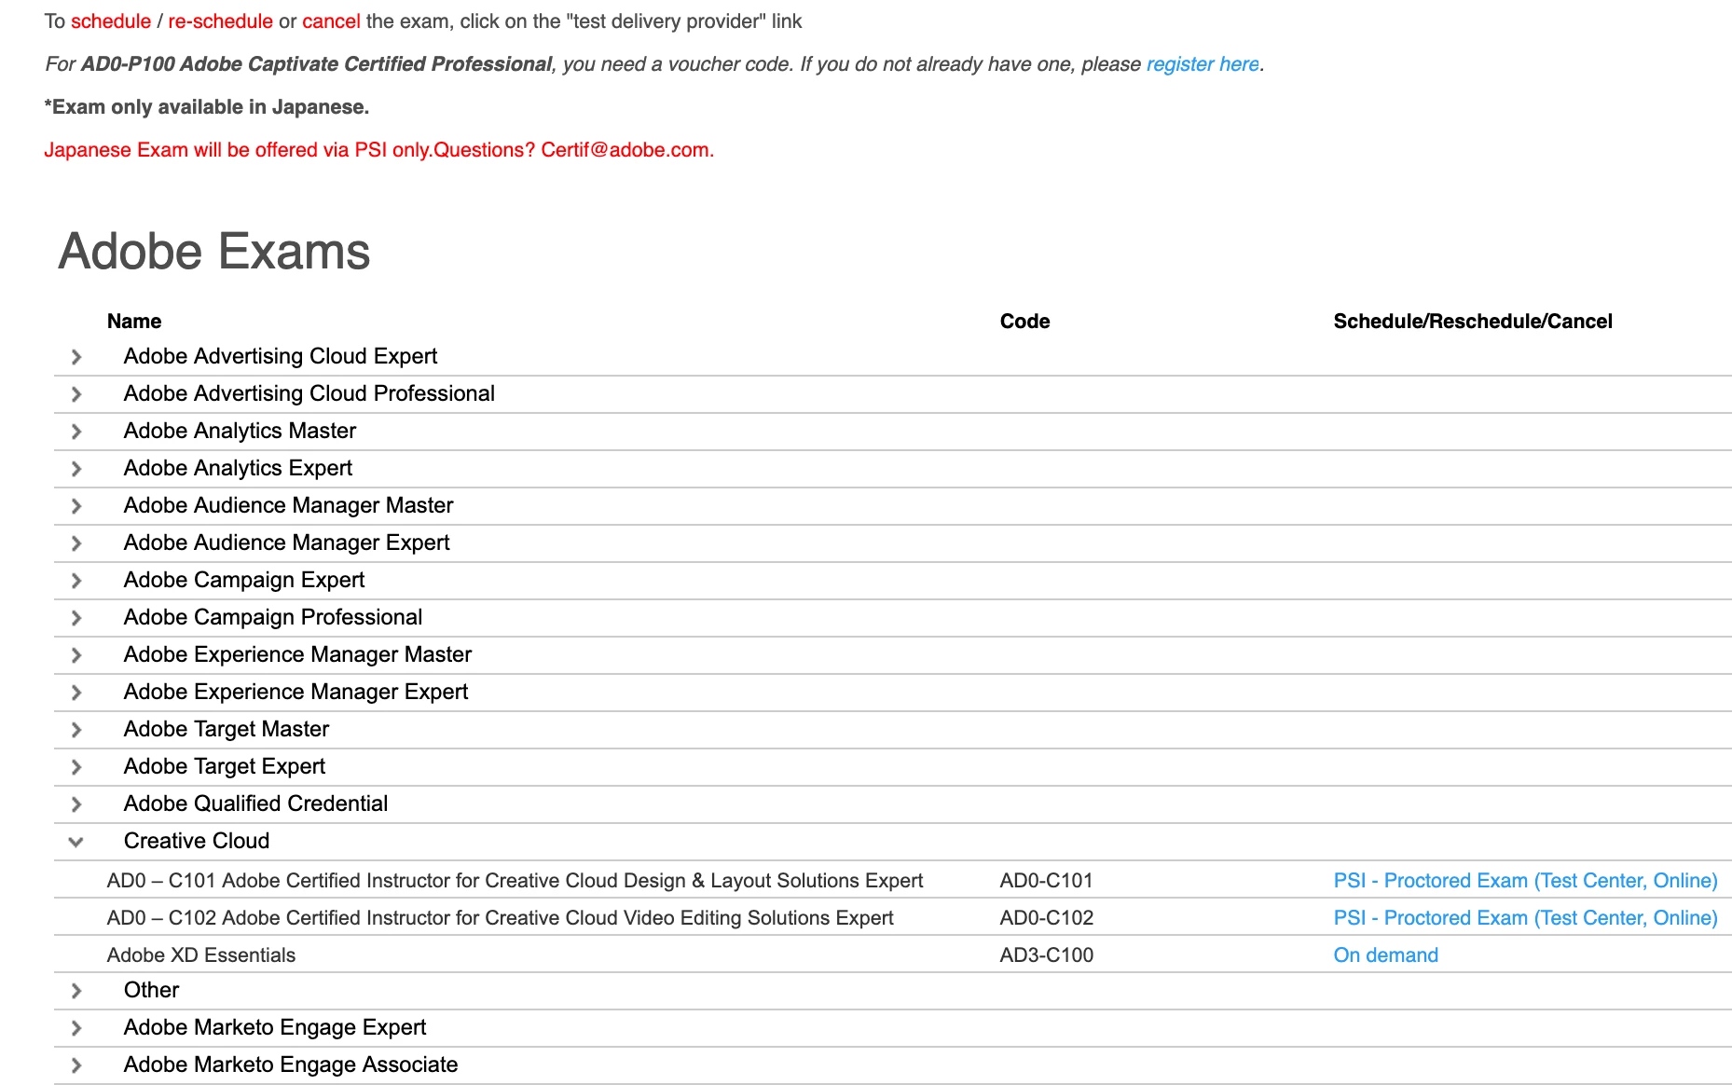Viewport: 1732px width, 1085px height.
Task: Expand the Adobe Analytics Master chevron
Action: click(x=76, y=432)
